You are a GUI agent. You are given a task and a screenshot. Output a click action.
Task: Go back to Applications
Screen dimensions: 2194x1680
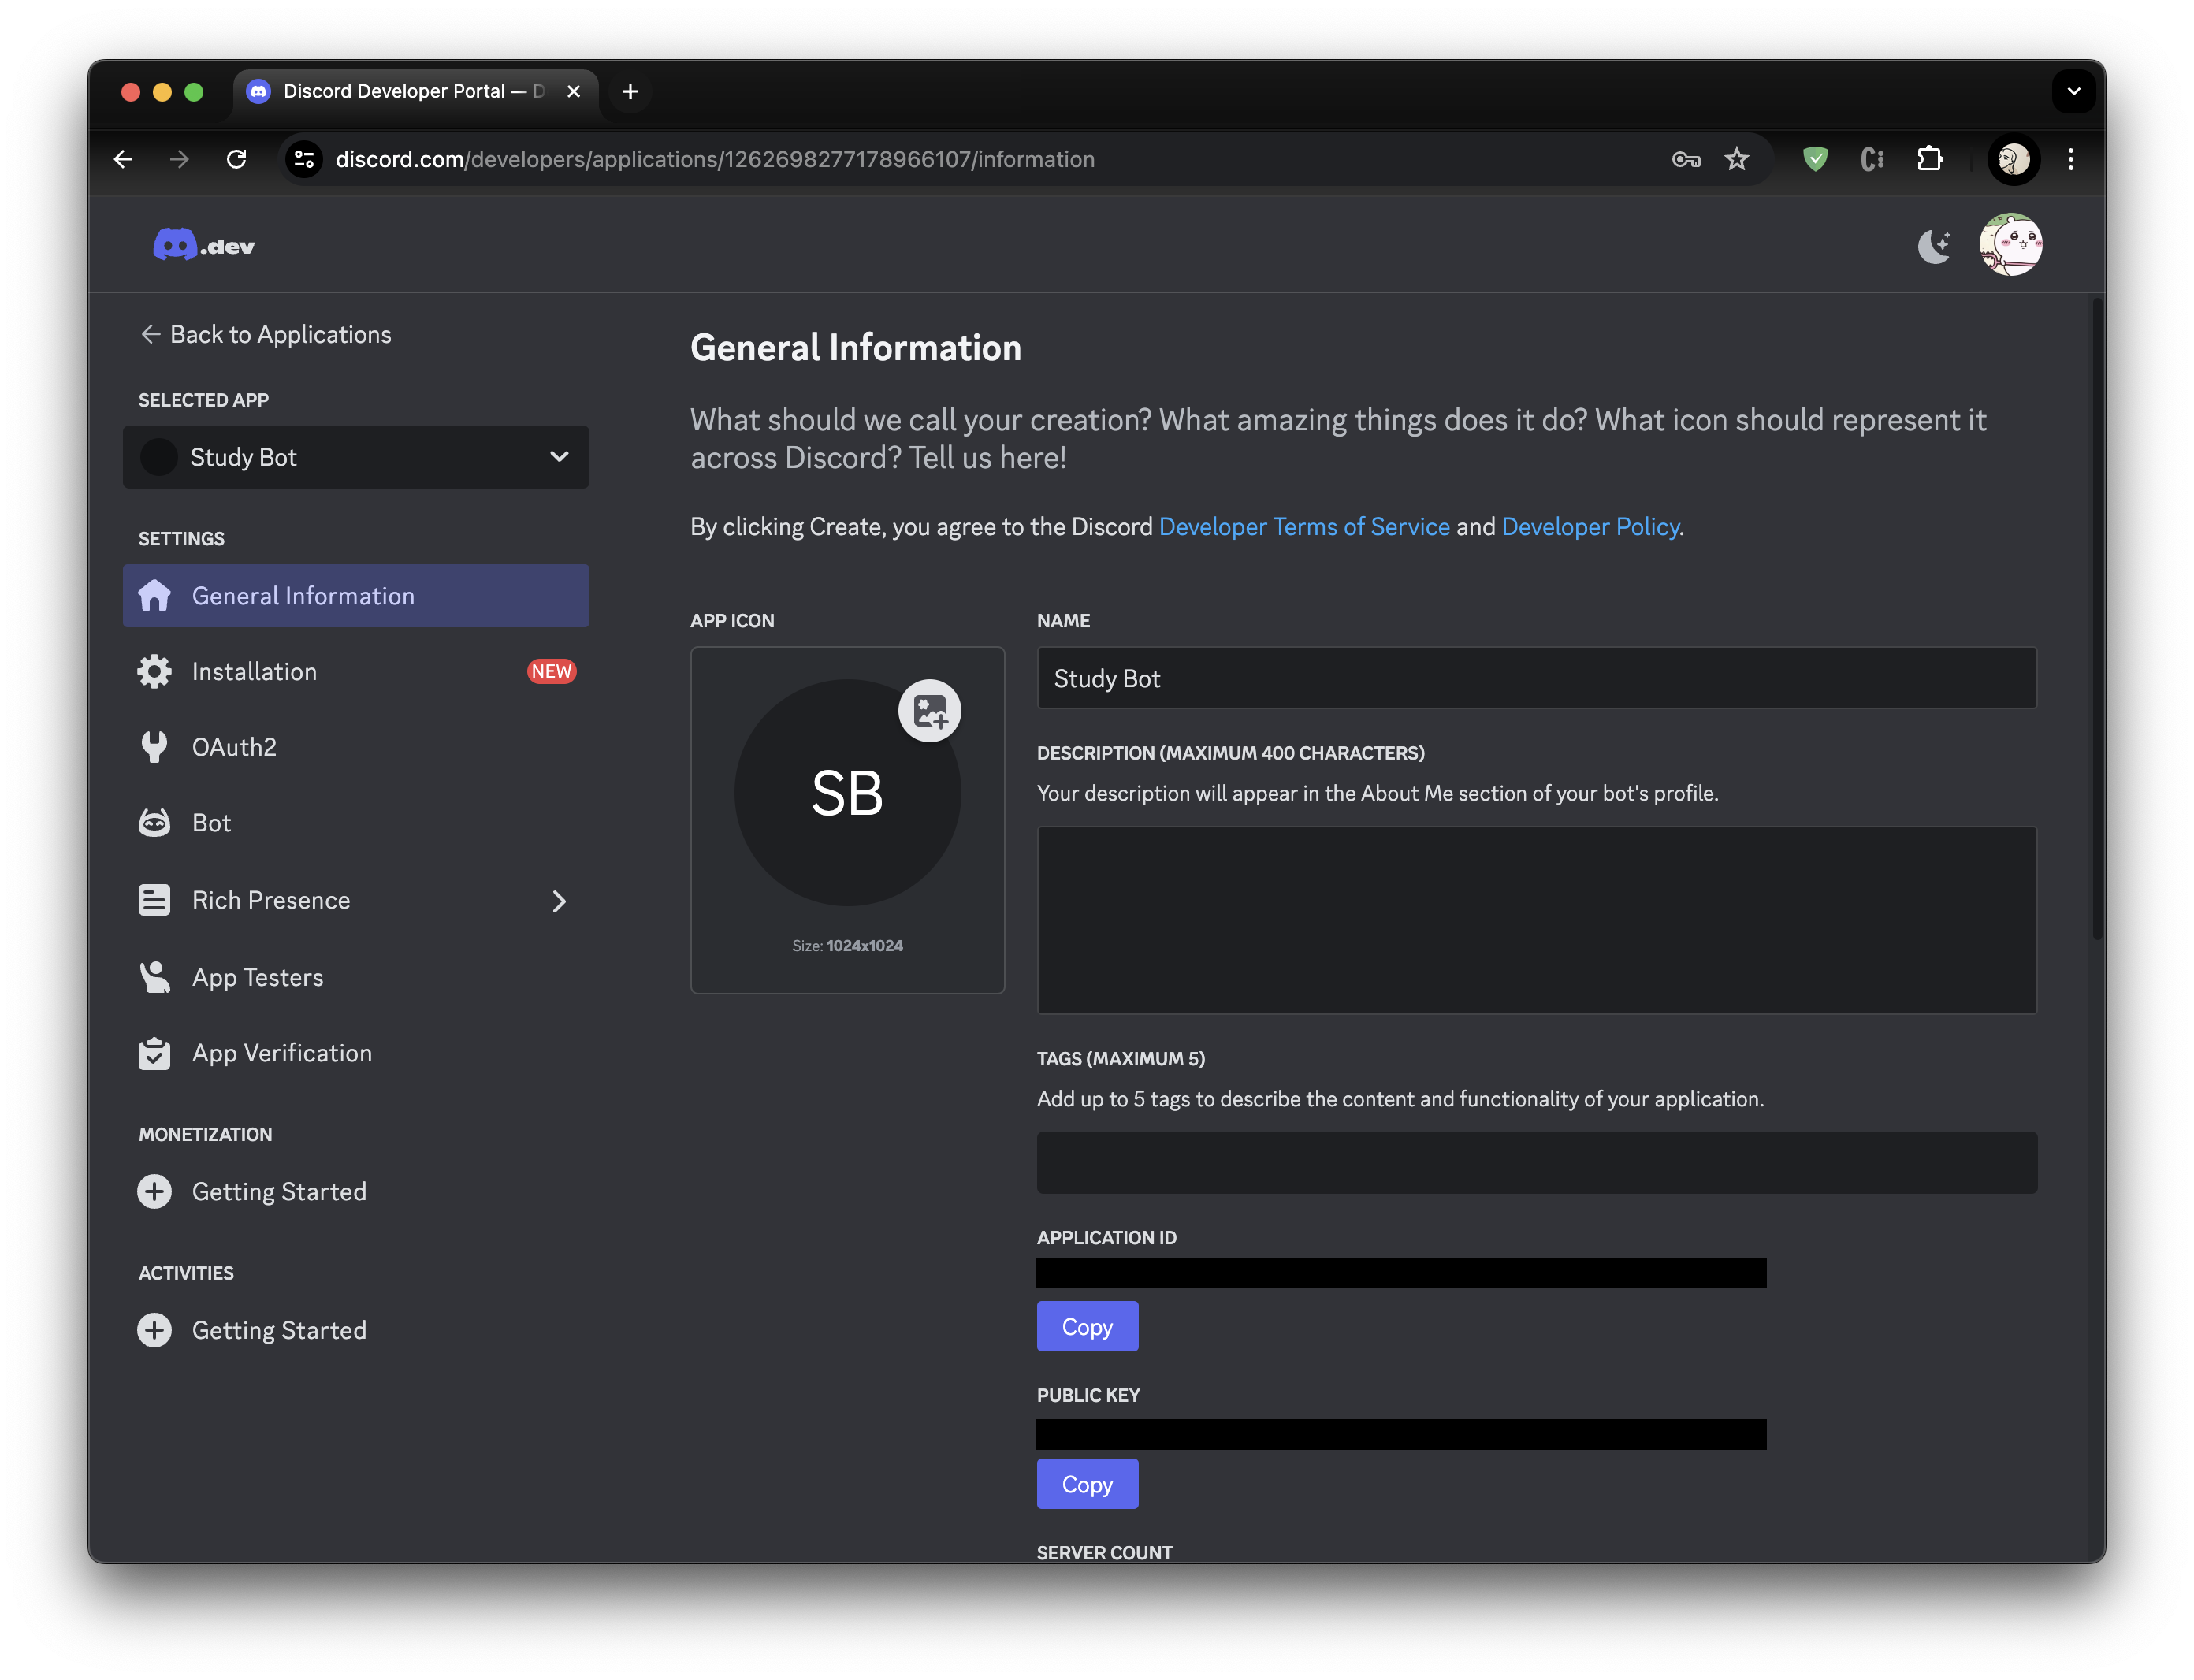pyautogui.click(x=265, y=334)
